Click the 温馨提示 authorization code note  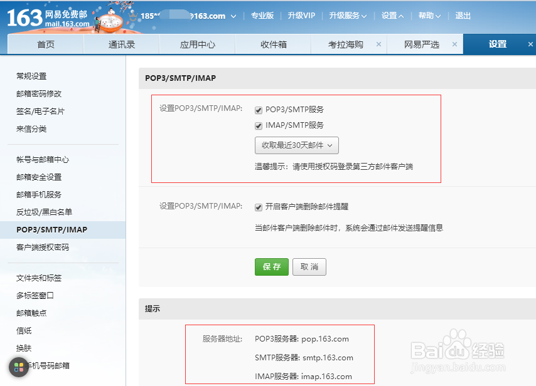pos(334,167)
